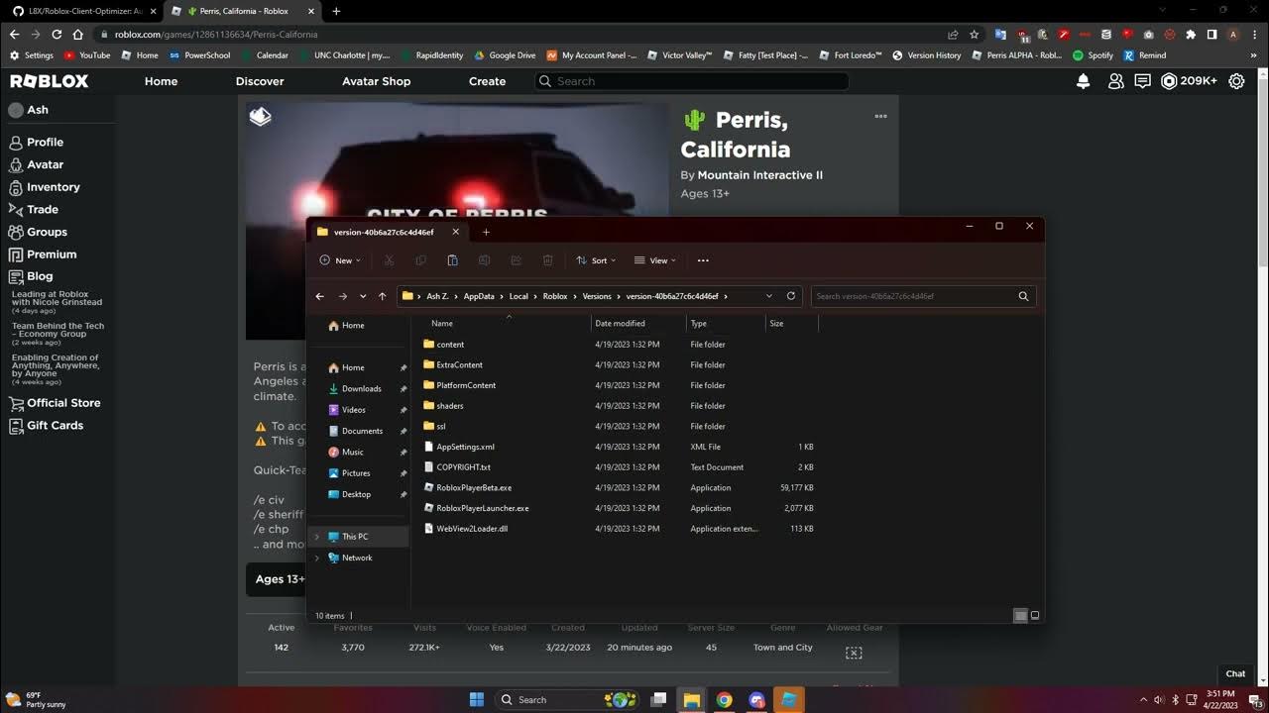Go forward in File Explorer
The image size is (1269, 713).
[342, 296]
